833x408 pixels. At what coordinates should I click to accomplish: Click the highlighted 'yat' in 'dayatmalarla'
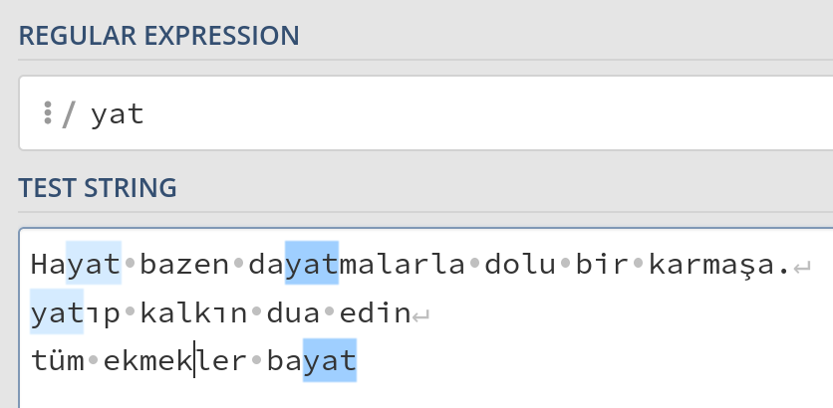pyautogui.click(x=312, y=265)
